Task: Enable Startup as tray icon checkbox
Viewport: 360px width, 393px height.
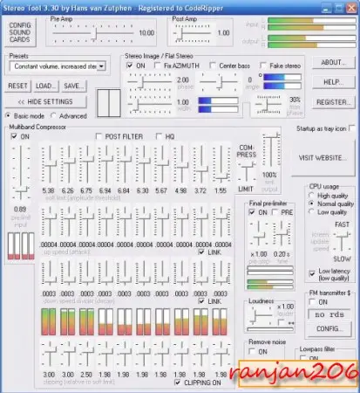Action: click(352, 128)
